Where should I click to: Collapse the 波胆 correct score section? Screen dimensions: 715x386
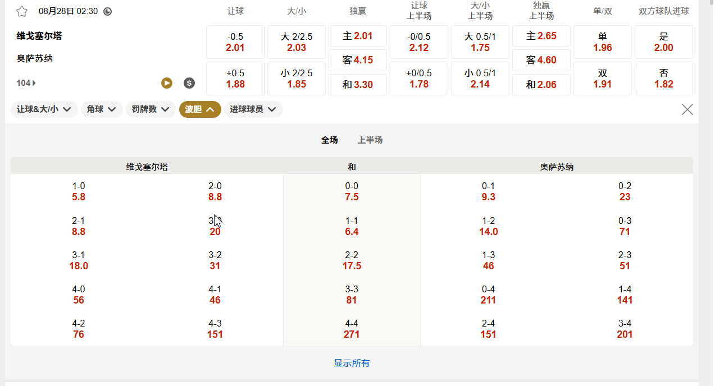200,109
